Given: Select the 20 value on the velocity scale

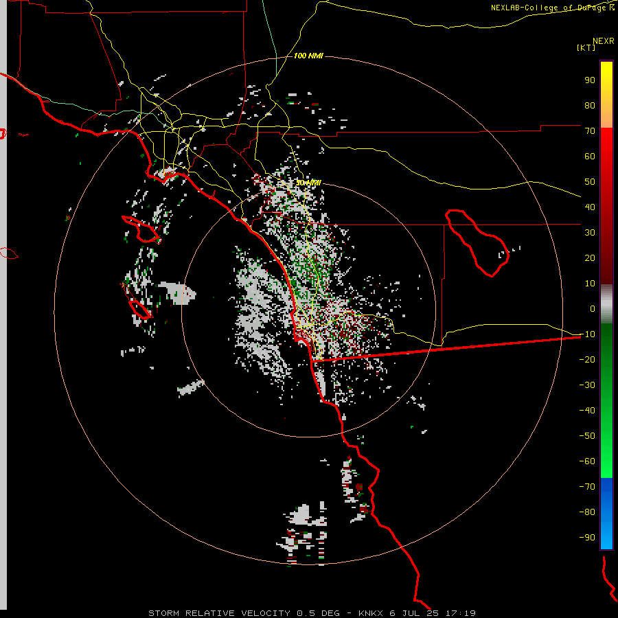Looking at the screenshot, I should (x=590, y=257).
